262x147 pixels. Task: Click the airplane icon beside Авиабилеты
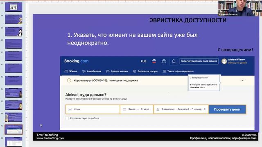tap(84, 71)
